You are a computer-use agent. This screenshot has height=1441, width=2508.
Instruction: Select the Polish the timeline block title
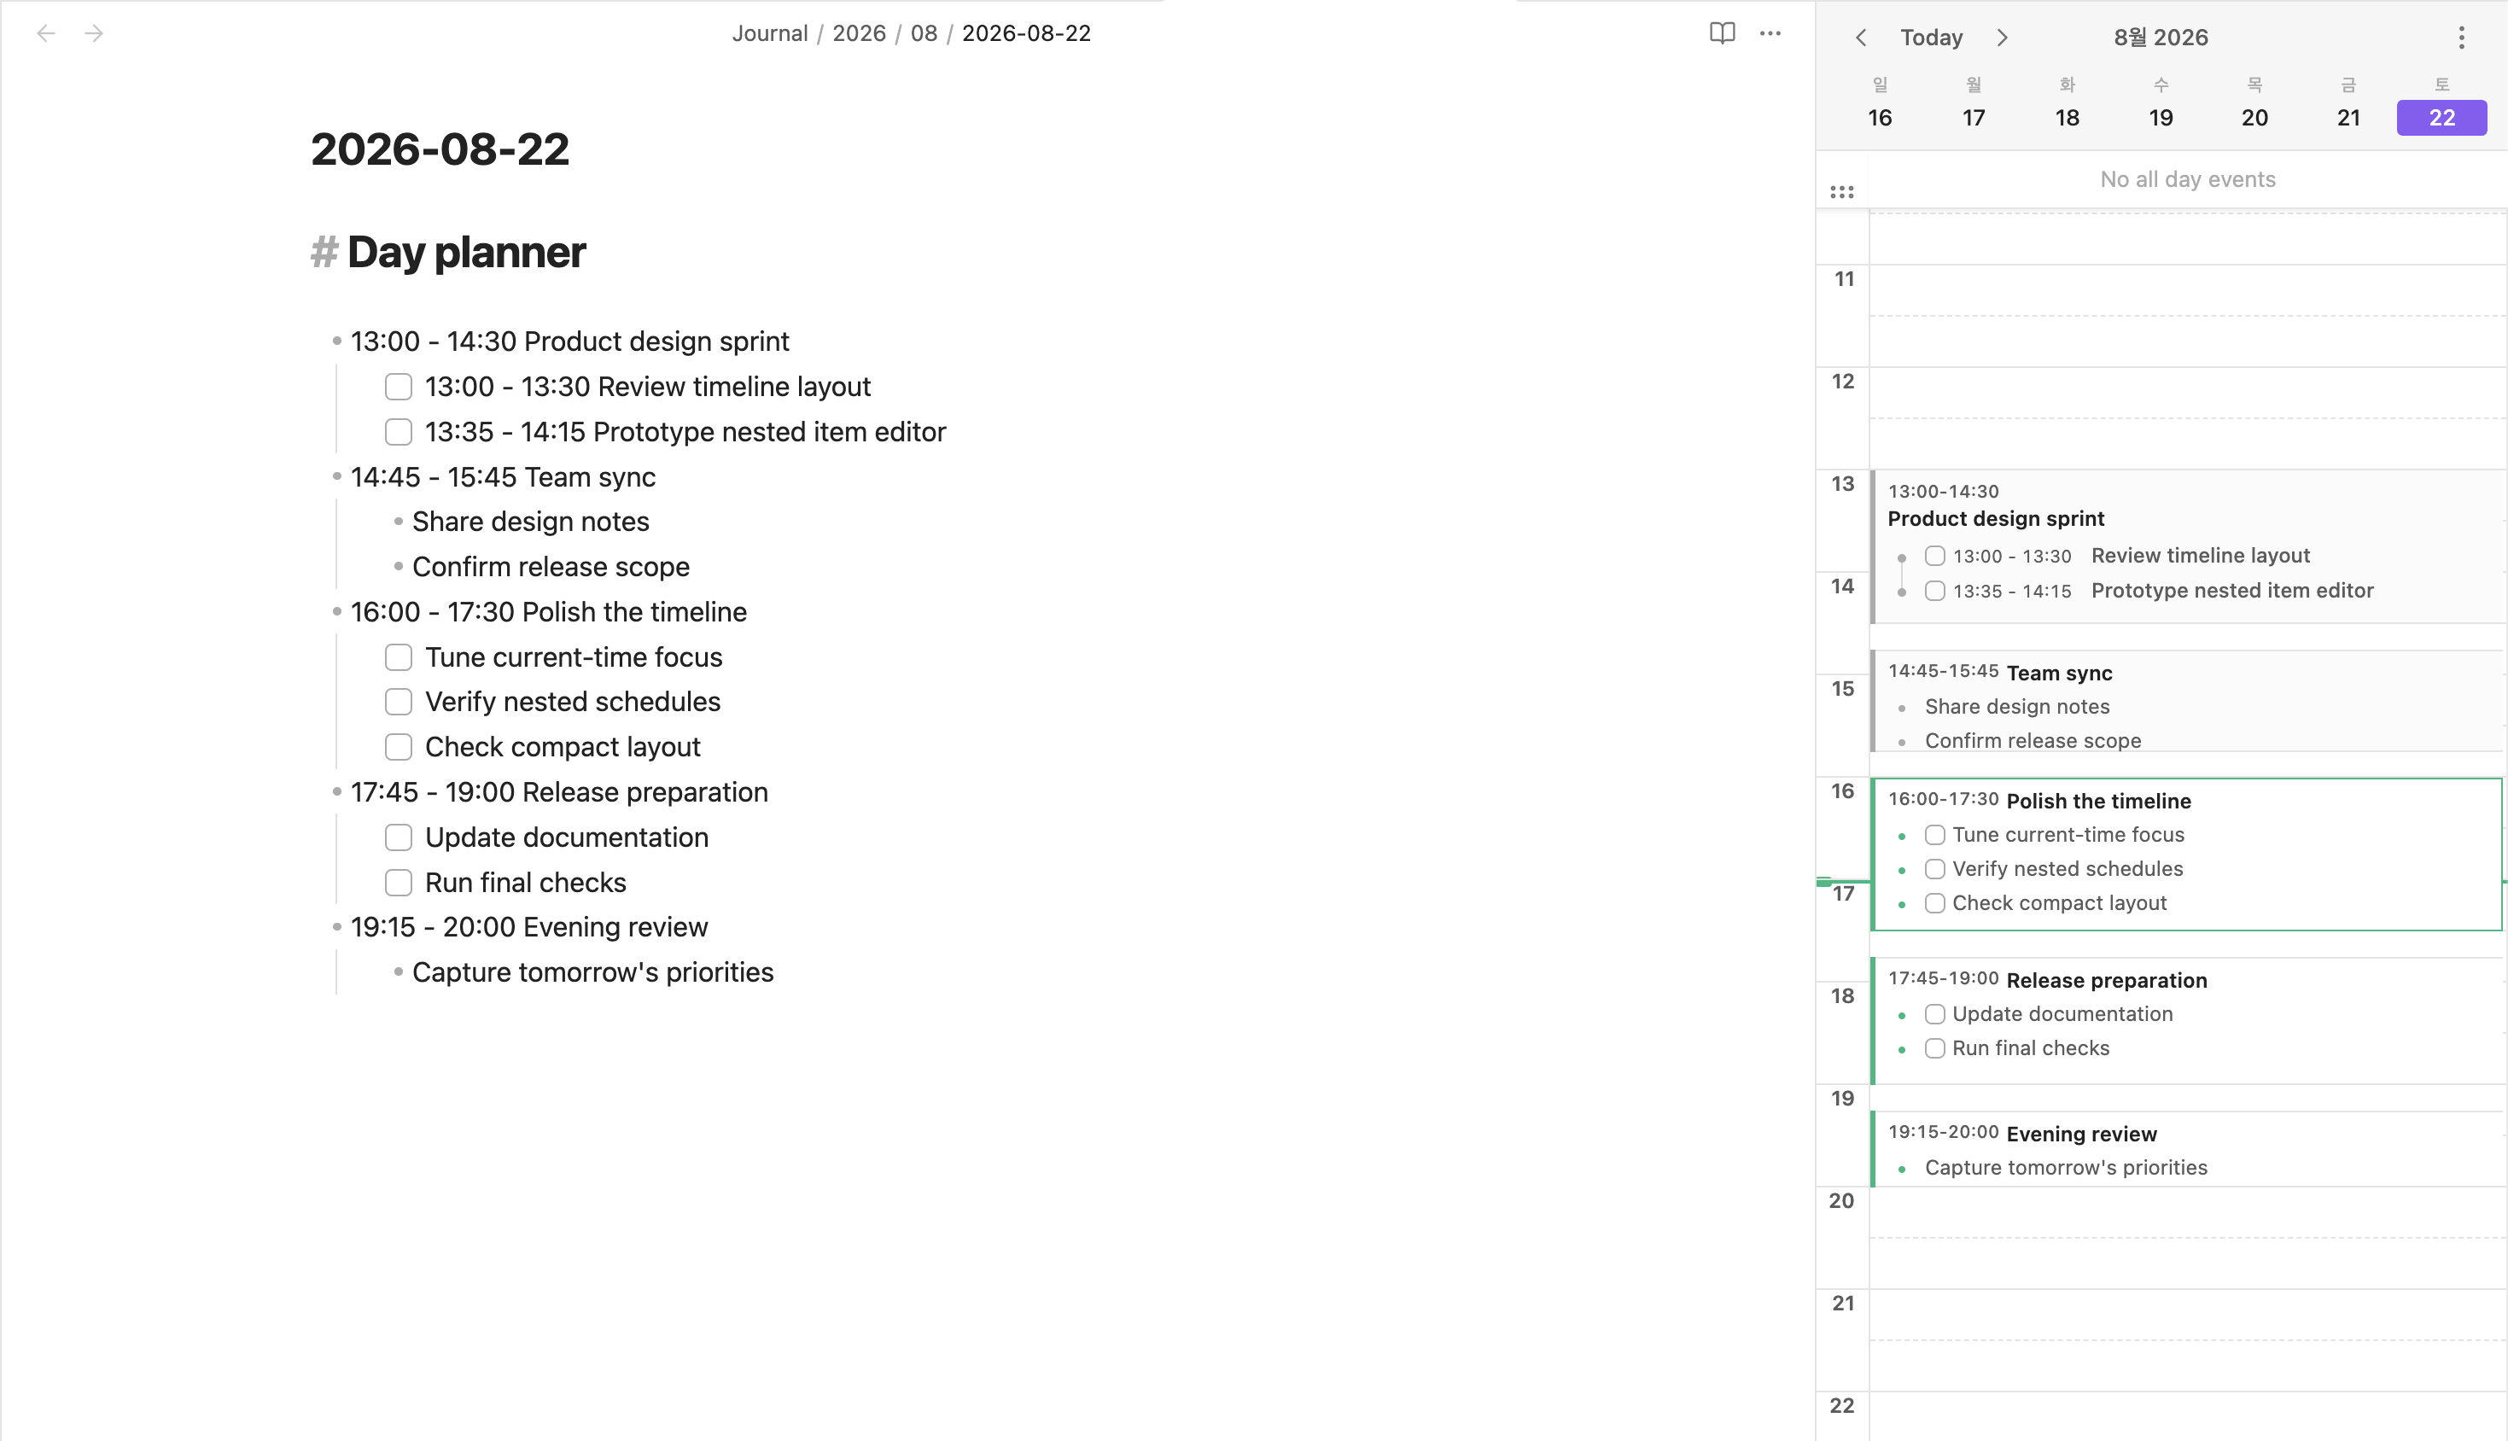pos(2098,801)
